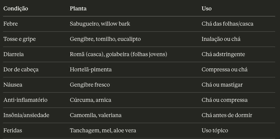Click the Condição column header
This screenshot has width=280, height=139.
(16, 8)
